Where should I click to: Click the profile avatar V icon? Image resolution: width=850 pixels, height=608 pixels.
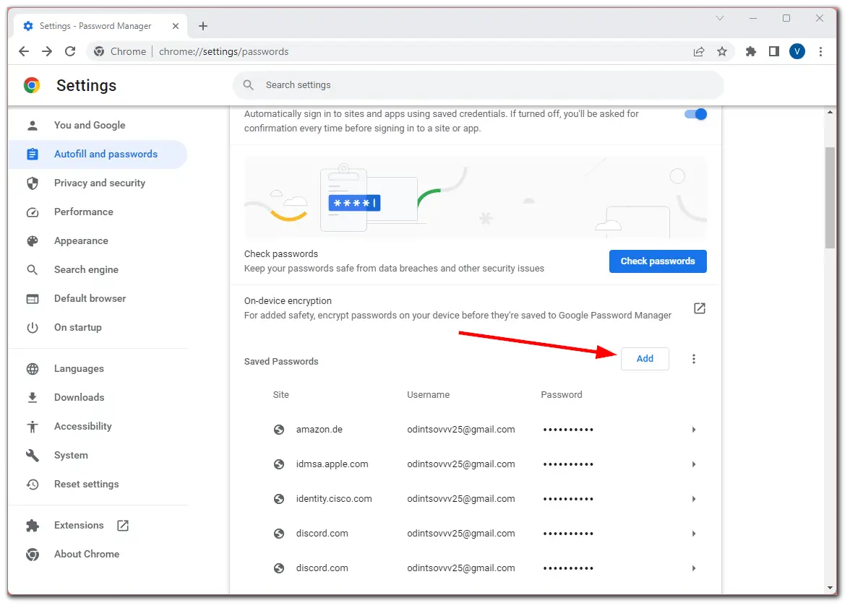tap(797, 51)
